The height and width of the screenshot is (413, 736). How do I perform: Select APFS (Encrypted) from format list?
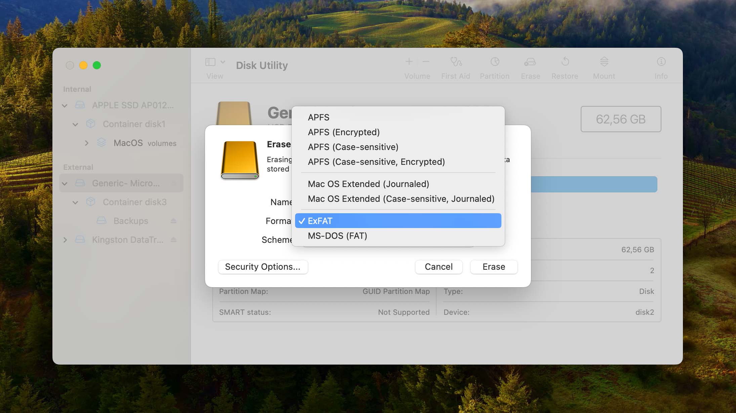[x=344, y=132]
